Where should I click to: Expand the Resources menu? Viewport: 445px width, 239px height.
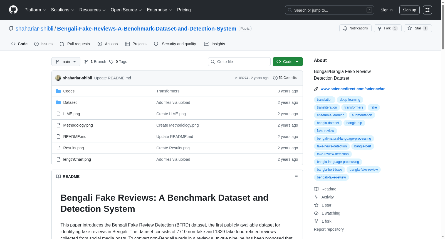point(92,10)
